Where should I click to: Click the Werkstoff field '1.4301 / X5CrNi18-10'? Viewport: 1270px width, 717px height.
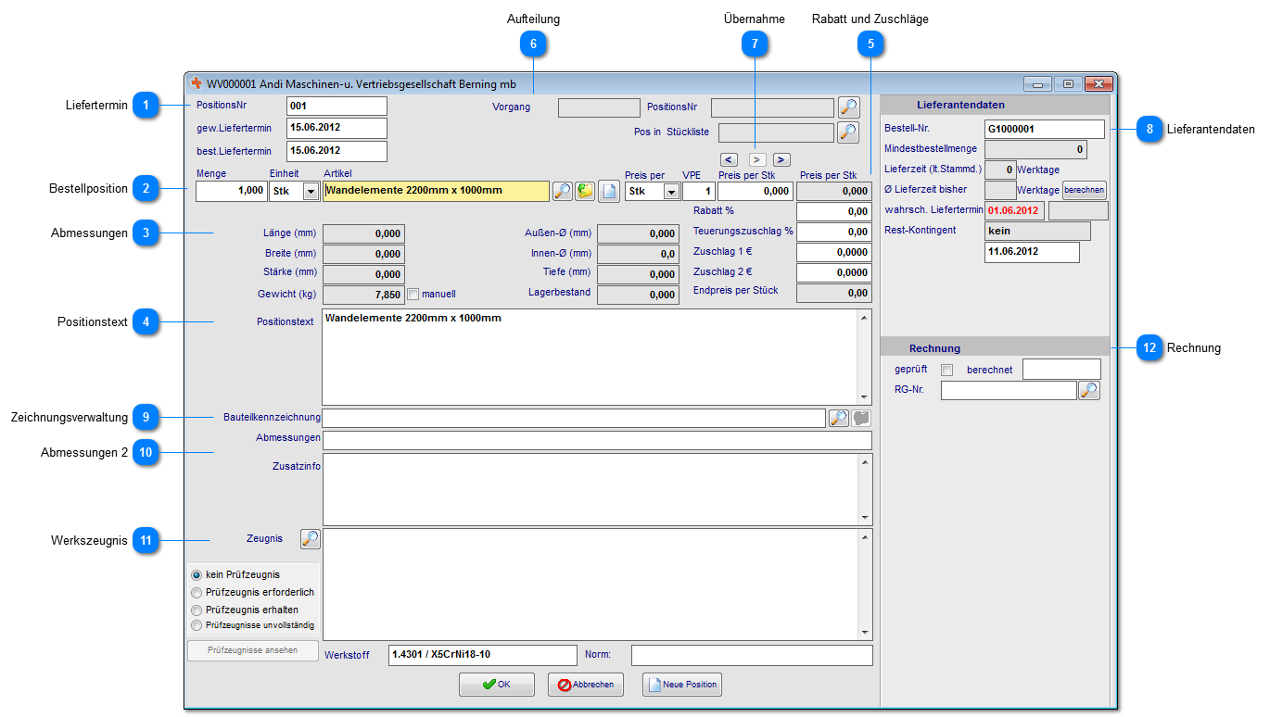[x=482, y=655]
